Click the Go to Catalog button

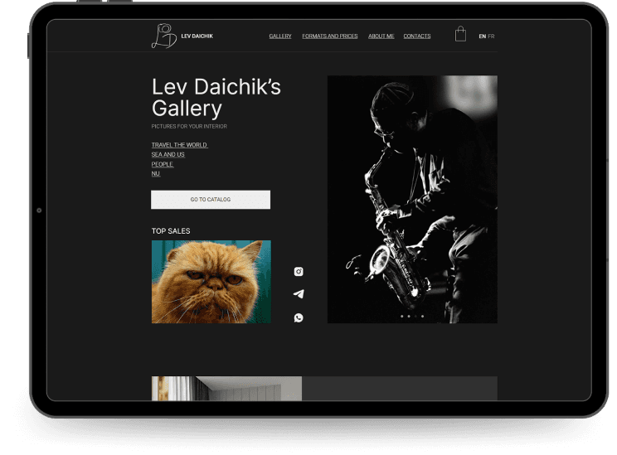tap(211, 200)
